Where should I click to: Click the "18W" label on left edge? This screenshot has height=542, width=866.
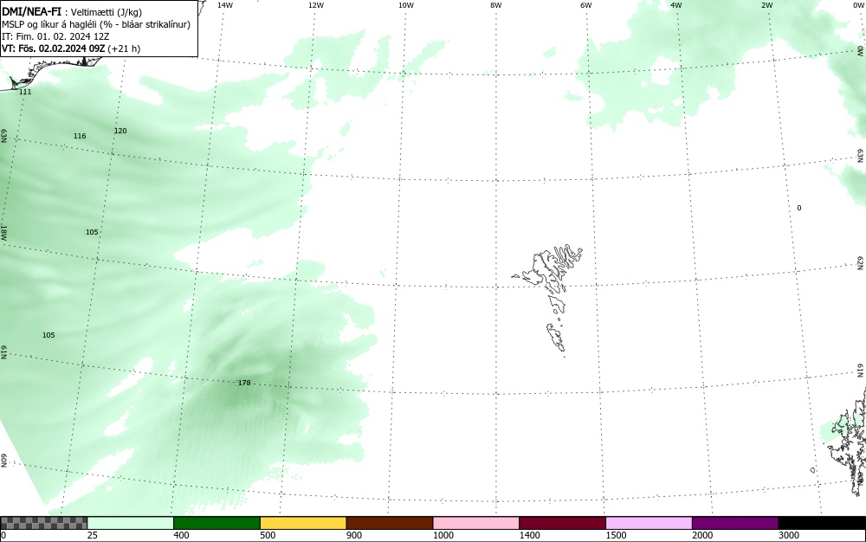3,232
